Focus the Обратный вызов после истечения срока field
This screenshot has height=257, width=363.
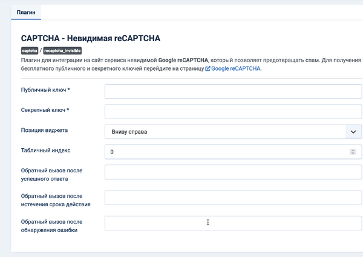coord(233,198)
